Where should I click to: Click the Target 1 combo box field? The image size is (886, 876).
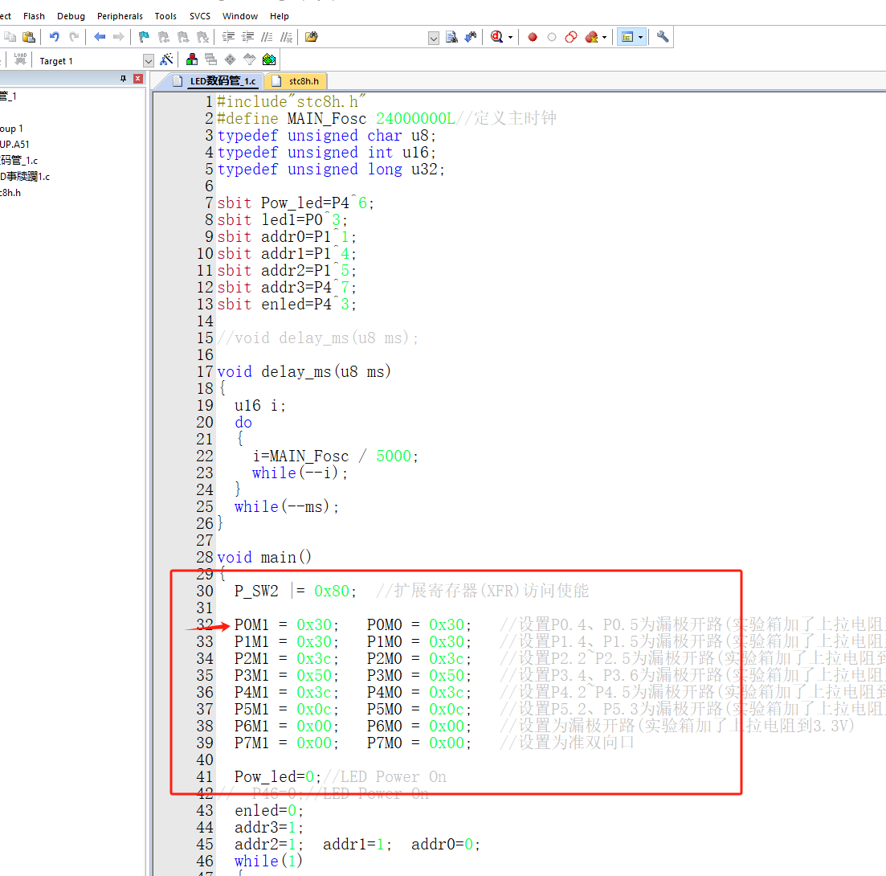(x=94, y=60)
